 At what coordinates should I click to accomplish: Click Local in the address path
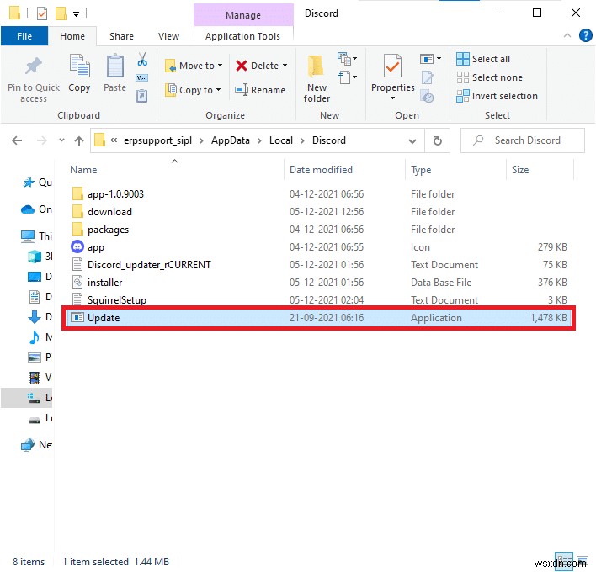[281, 140]
